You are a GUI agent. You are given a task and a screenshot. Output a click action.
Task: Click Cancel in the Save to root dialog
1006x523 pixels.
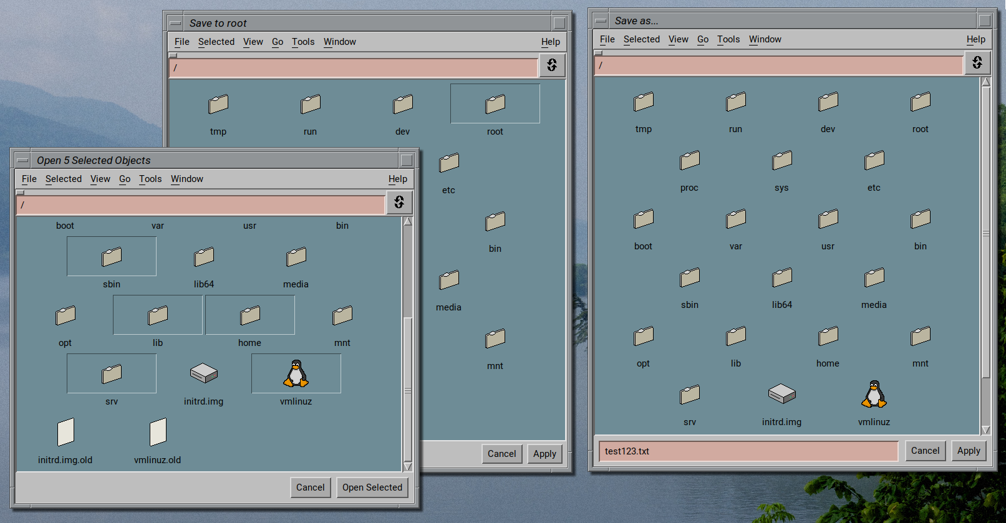tap(501, 454)
